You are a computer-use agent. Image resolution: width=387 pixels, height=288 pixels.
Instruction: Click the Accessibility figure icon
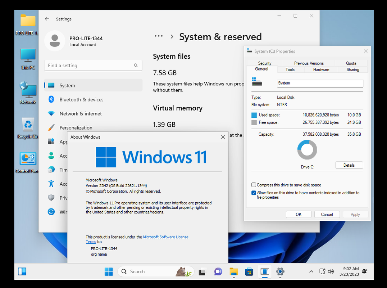pos(51,184)
